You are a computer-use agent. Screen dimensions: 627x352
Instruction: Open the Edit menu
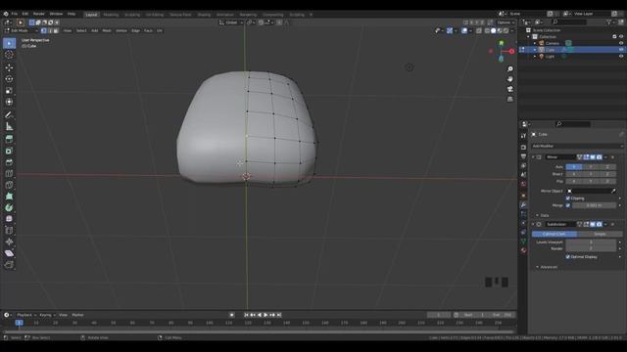click(x=25, y=14)
